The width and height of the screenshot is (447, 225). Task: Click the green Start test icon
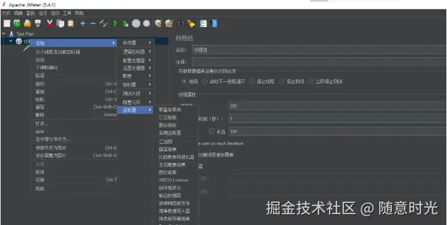115,23
